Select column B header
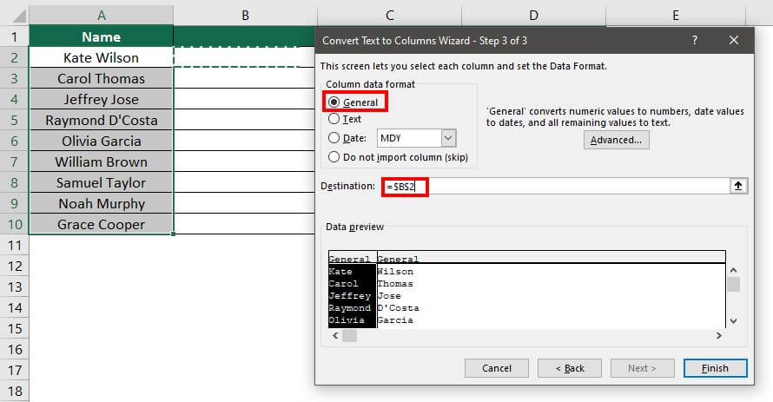Viewport: 773px width, 402px height. [x=245, y=16]
